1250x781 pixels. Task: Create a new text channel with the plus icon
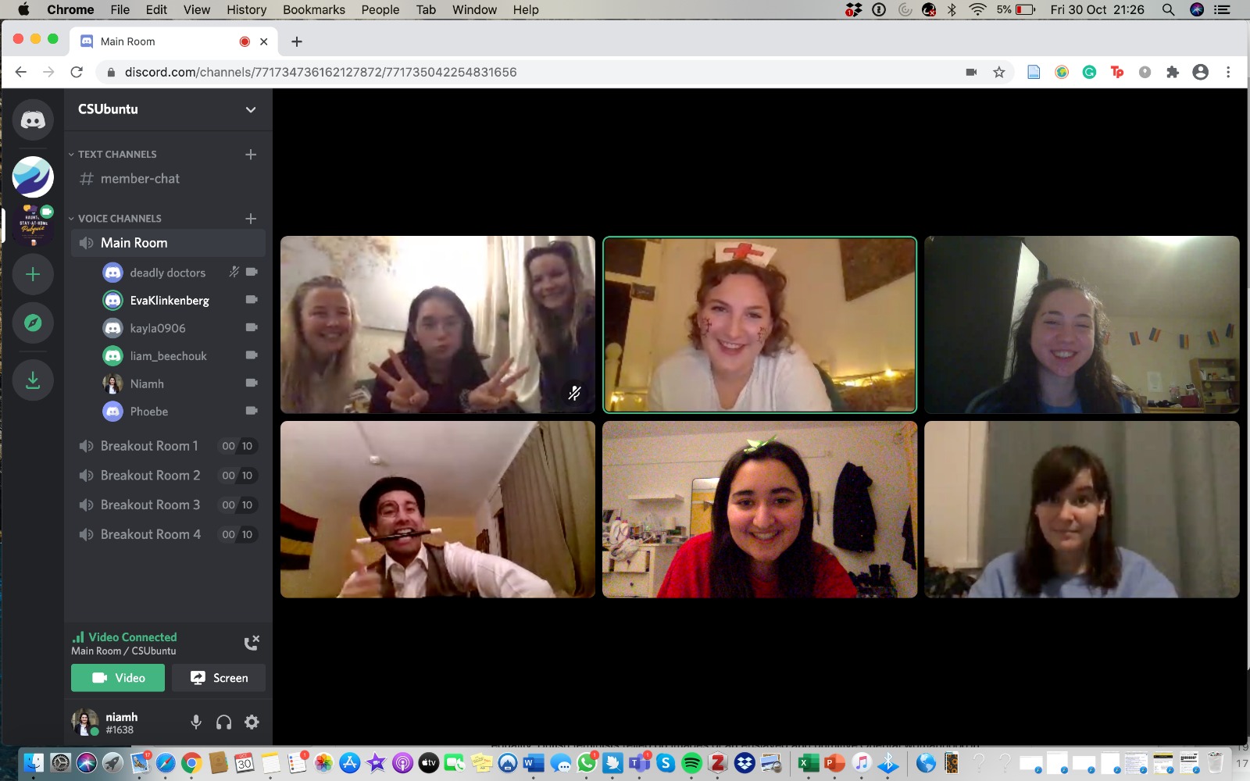click(x=251, y=155)
